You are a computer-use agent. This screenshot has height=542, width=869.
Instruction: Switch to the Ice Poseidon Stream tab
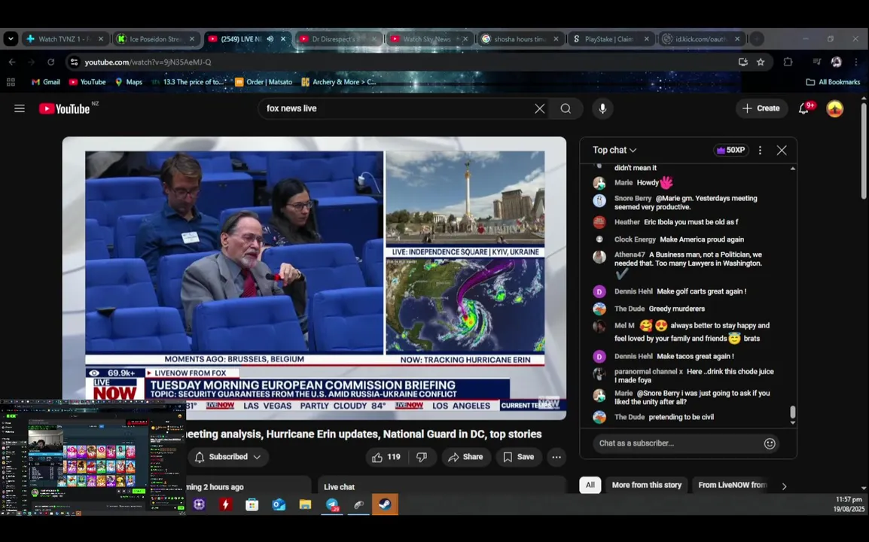coord(157,39)
